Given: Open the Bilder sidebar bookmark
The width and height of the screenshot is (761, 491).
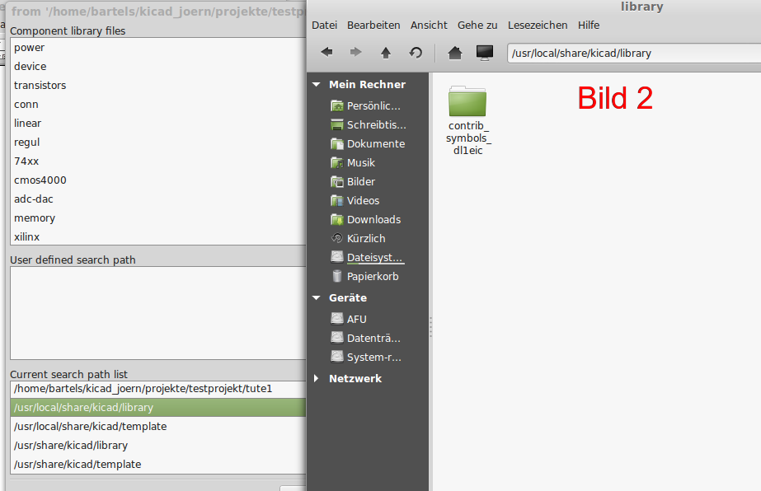Looking at the screenshot, I should (353, 181).
